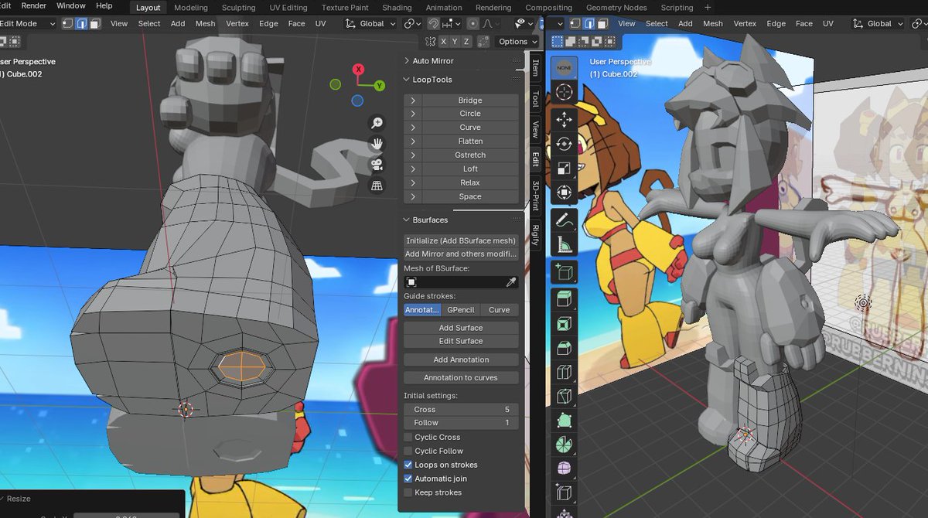This screenshot has height=518, width=928.
Task: Click the Add Annotation button
Action: coord(461,360)
